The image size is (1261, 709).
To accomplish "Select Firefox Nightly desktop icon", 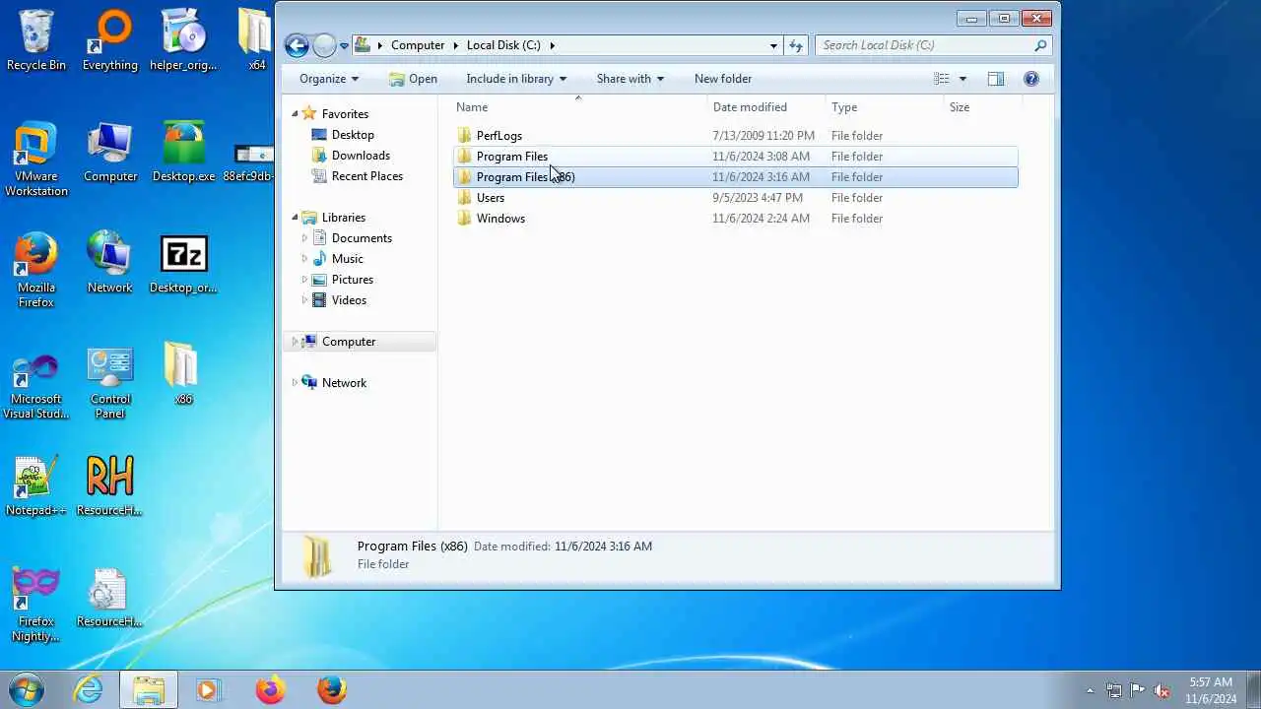I will point(36,606).
